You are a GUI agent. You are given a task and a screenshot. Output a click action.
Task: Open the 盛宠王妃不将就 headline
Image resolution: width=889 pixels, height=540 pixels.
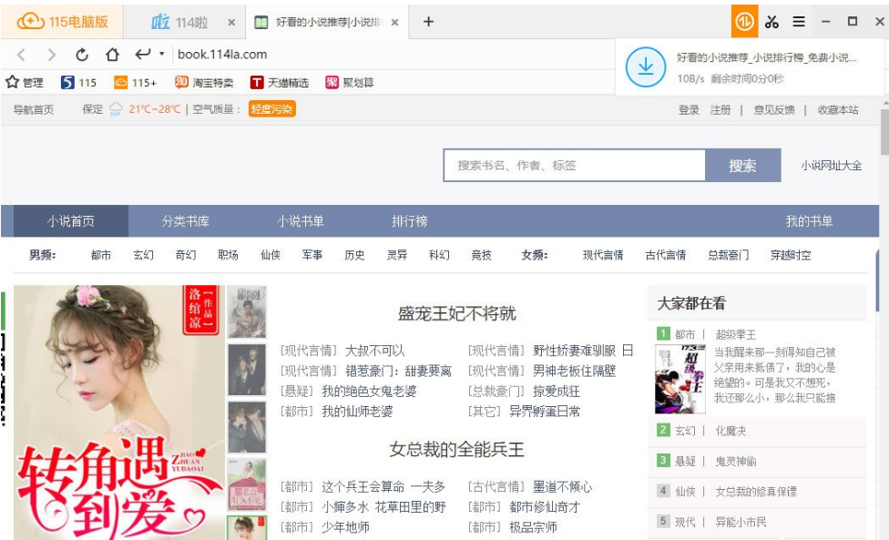[457, 313]
